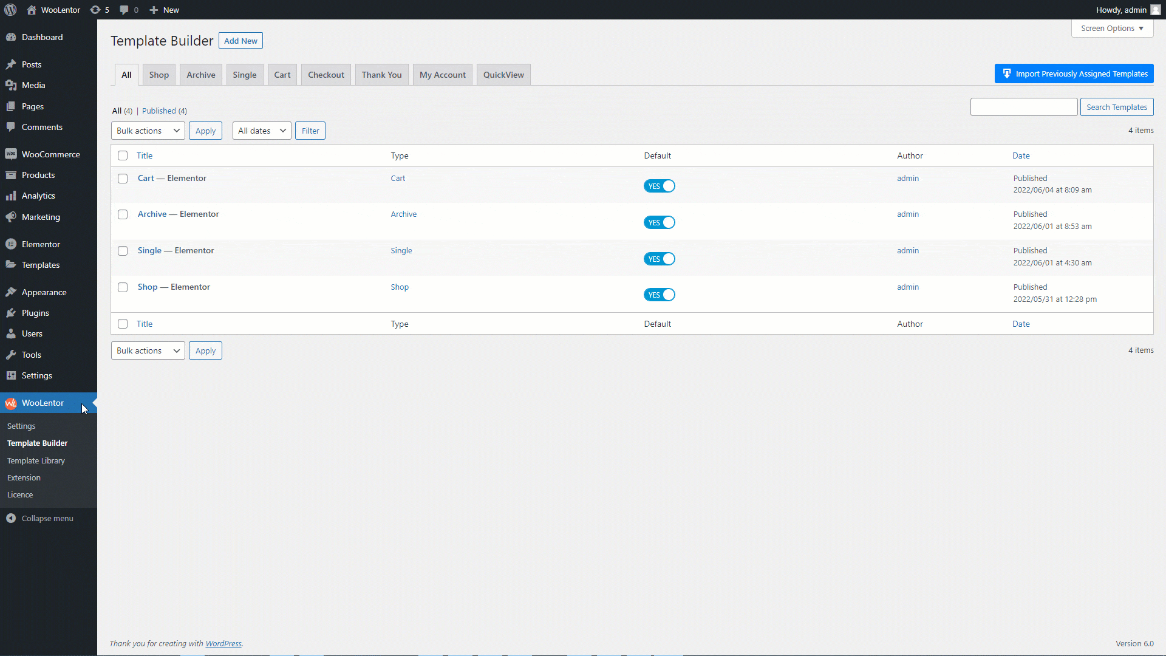Click the Settings sliders icon in sidebar
The image size is (1166, 656).
click(x=11, y=375)
